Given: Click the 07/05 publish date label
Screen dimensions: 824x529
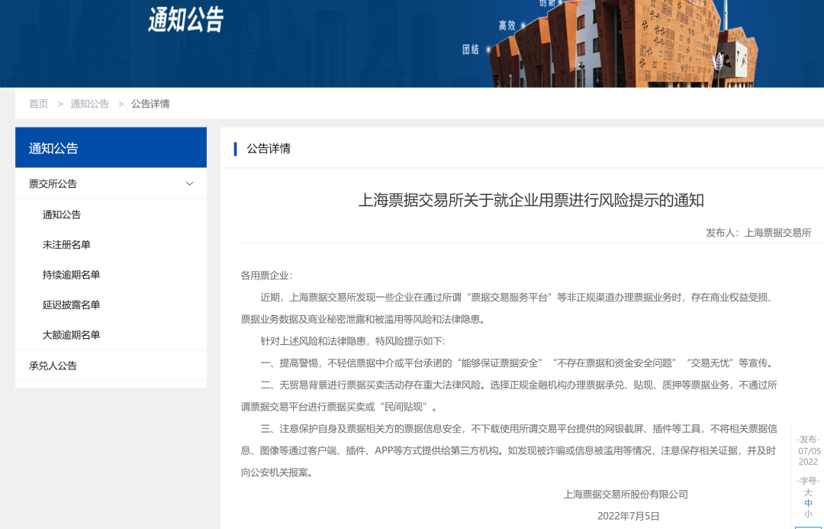Looking at the screenshot, I should click(x=810, y=451).
